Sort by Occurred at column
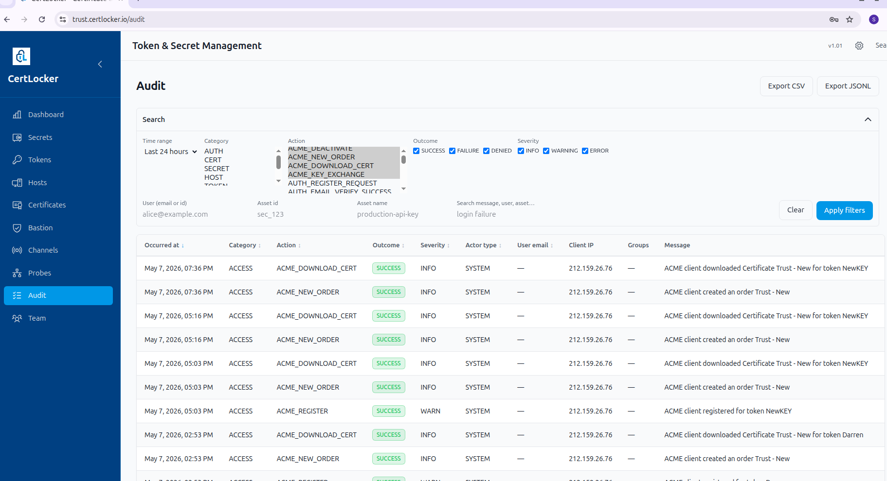 click(x=164, y=245)
